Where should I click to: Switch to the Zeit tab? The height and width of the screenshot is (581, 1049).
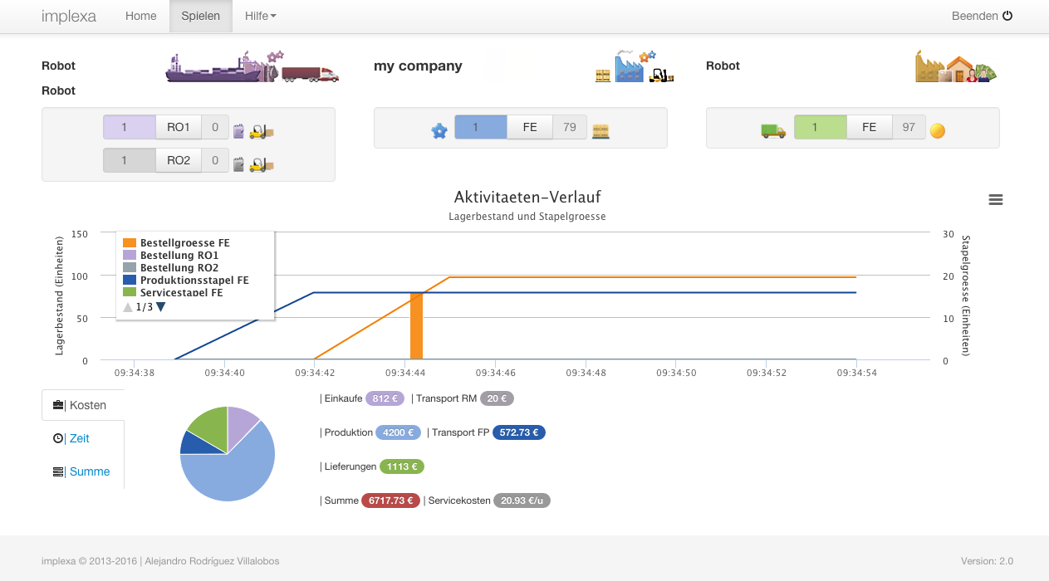[79, 438]
